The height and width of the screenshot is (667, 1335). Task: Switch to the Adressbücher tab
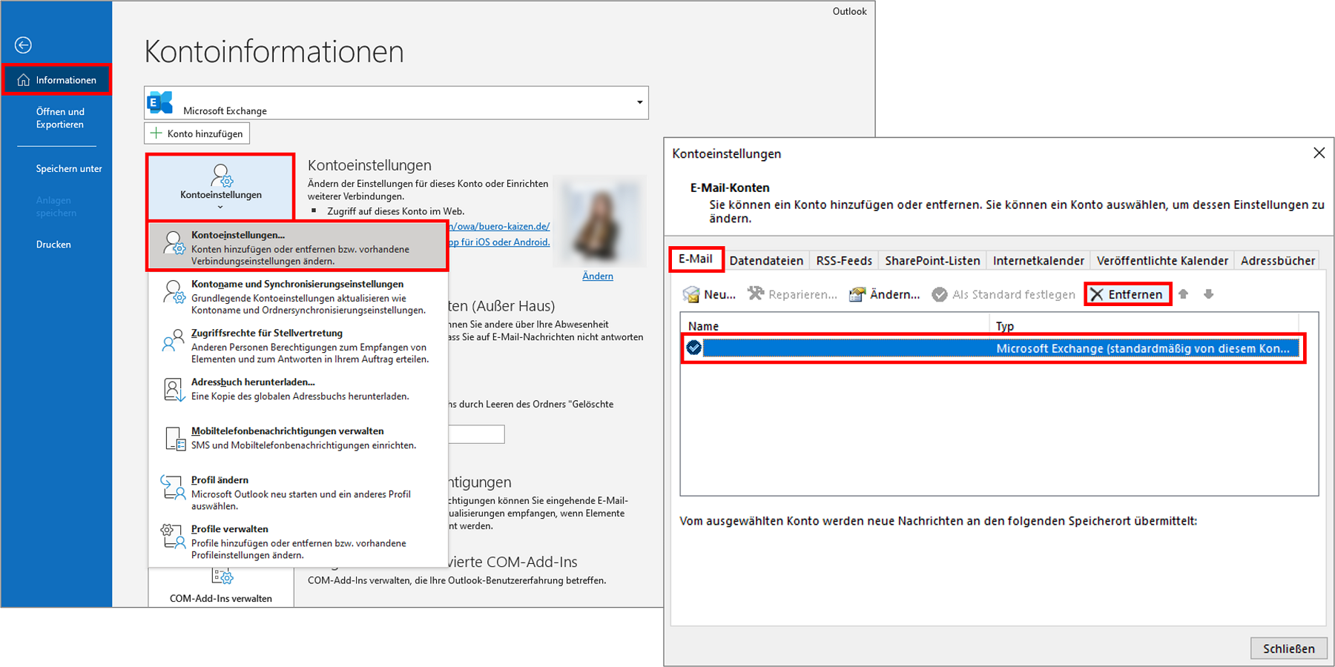pyautogui.click(x=1277, y=260)
